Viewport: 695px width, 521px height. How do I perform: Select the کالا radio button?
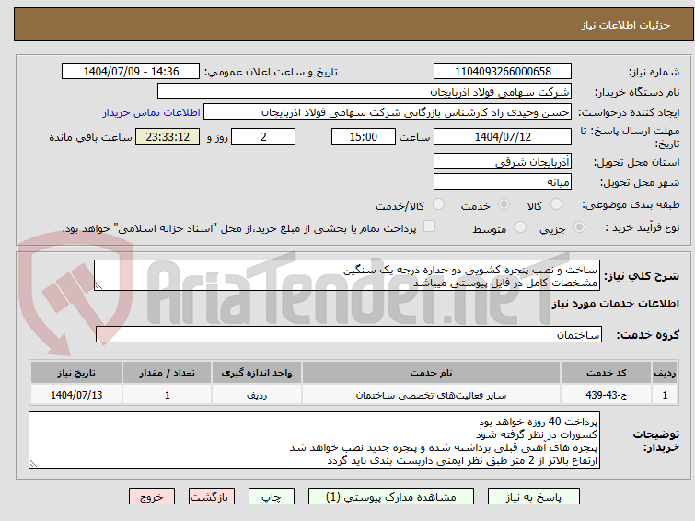click(x=556, y=204)
